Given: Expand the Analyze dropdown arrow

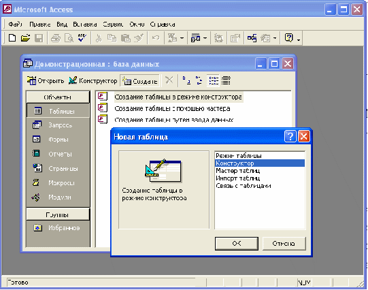Looking at the screenshot, I should pyautogui.click(x=205, y=38).
